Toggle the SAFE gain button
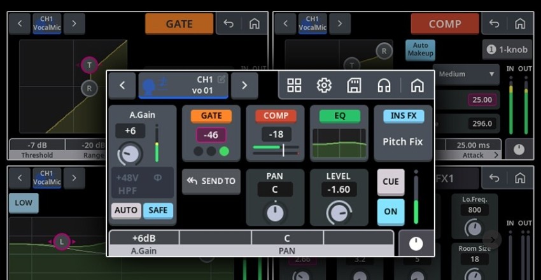541x280 pixels. (x=158, y=211)
